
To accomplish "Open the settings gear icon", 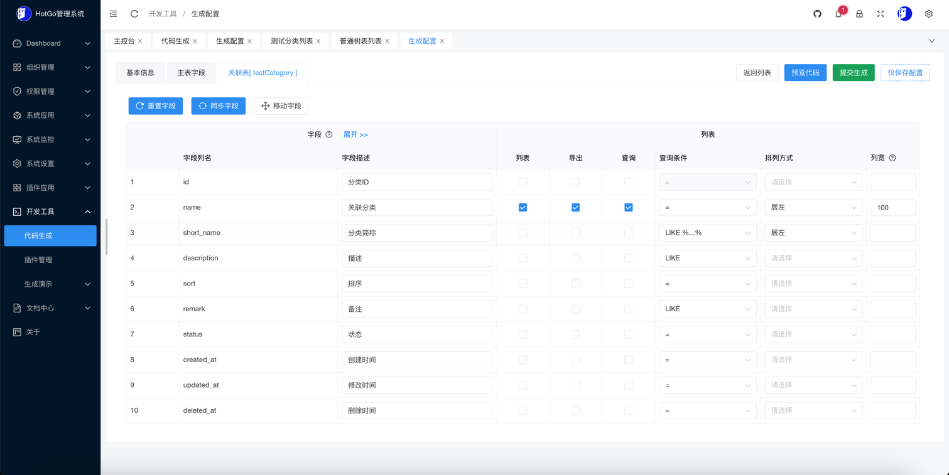I will tap(928, 14).
